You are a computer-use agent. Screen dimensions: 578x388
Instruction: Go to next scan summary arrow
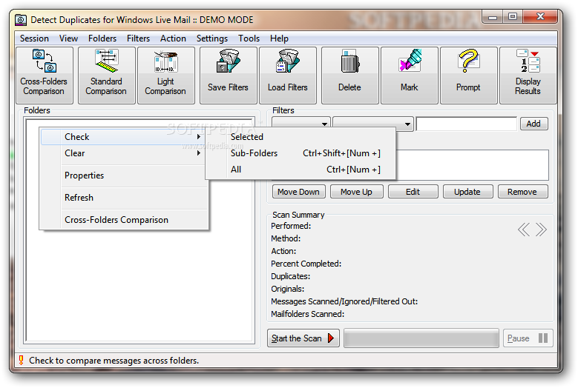pyautogui.click(x=541, y=230)
